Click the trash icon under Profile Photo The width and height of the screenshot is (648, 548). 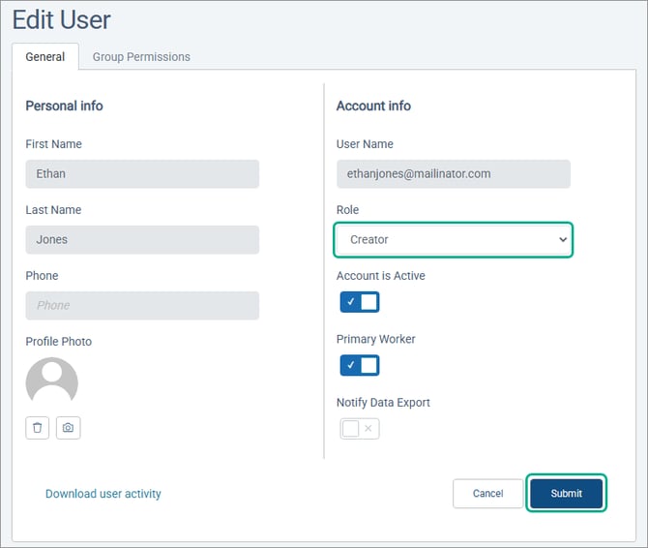pos(38,428)
